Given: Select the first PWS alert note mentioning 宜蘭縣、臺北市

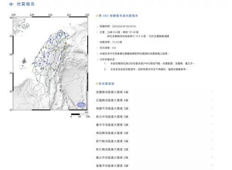Looking at the screenshot, I should [152, 64].
